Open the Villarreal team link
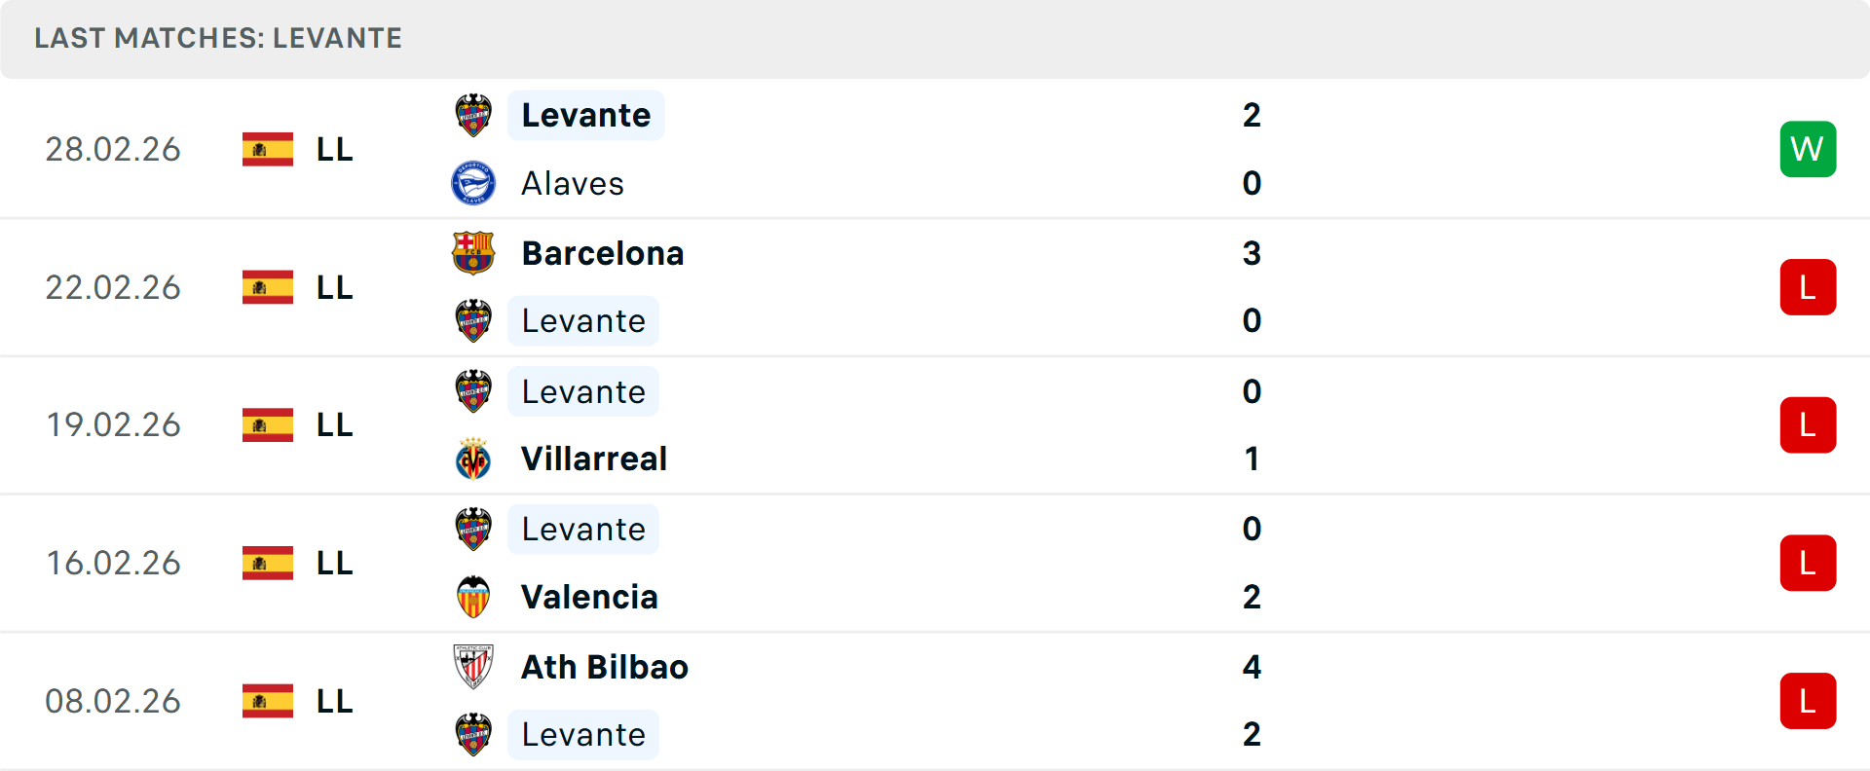Image resolution: width=1870 pixels, height=771 pixels. pos(594,459)
